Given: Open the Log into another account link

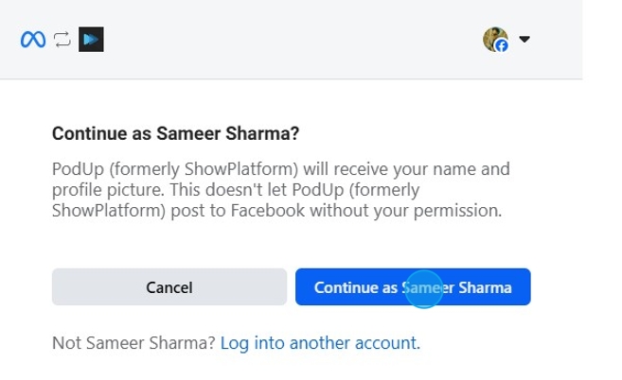Looking at the screenshot, I should (318, 342).
